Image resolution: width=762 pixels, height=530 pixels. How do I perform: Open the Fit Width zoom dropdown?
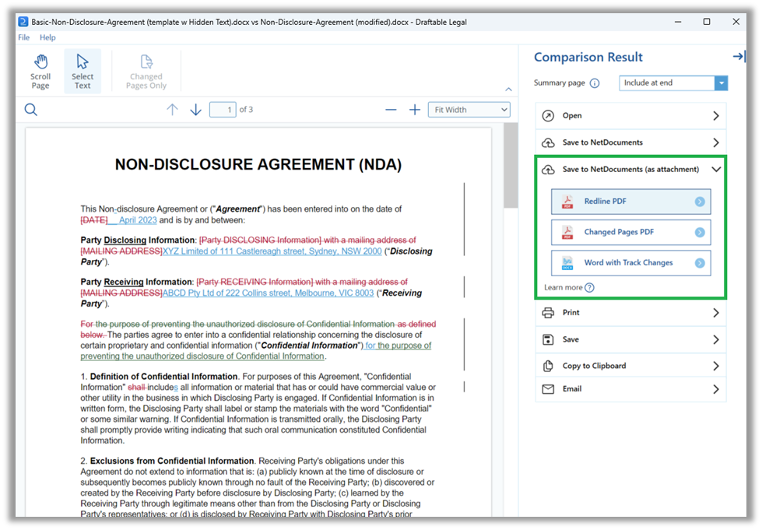(x=469, y=110)
